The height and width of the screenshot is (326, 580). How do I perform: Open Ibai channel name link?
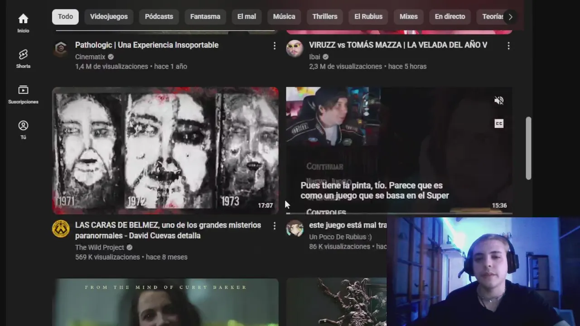coord(314,57)
